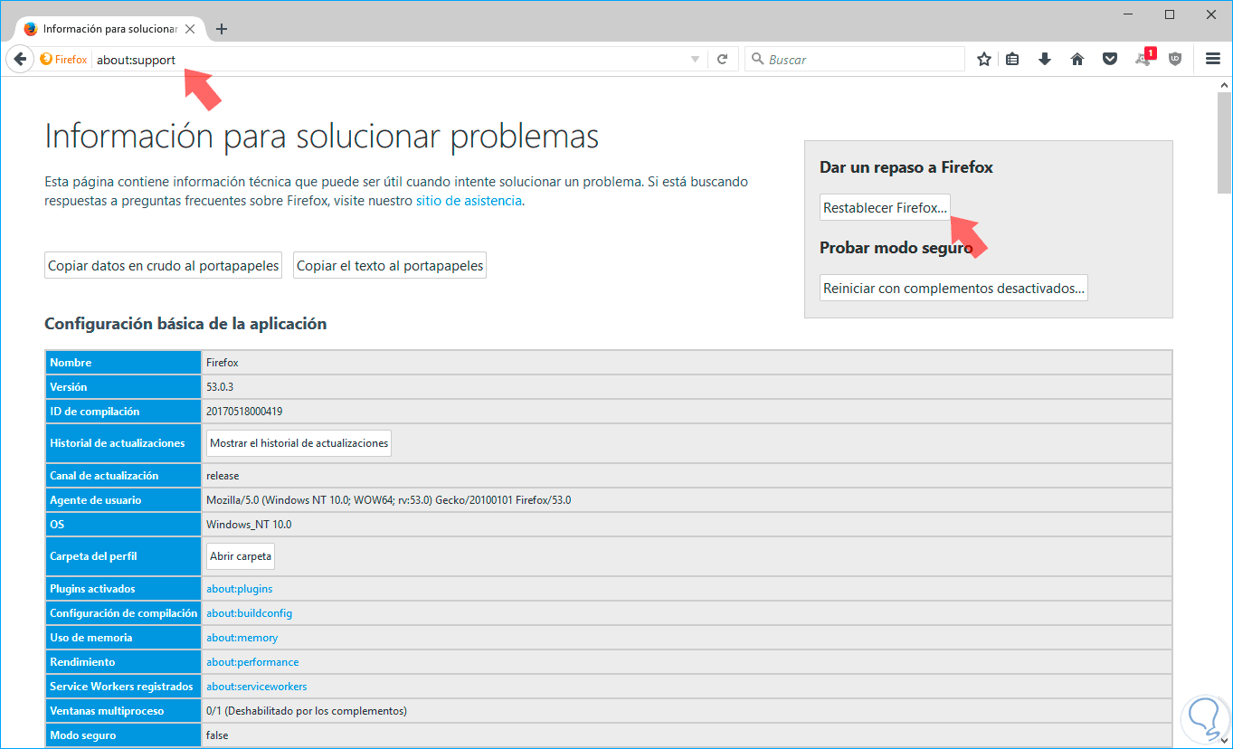Image resolution: width=1233 pixels, height=749 pixels.
Task: Select build ID 20170518000419
Action: [x=244, y=411]
